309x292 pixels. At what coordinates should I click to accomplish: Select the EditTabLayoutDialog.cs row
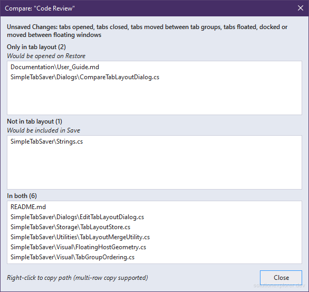tap(154, 217)
